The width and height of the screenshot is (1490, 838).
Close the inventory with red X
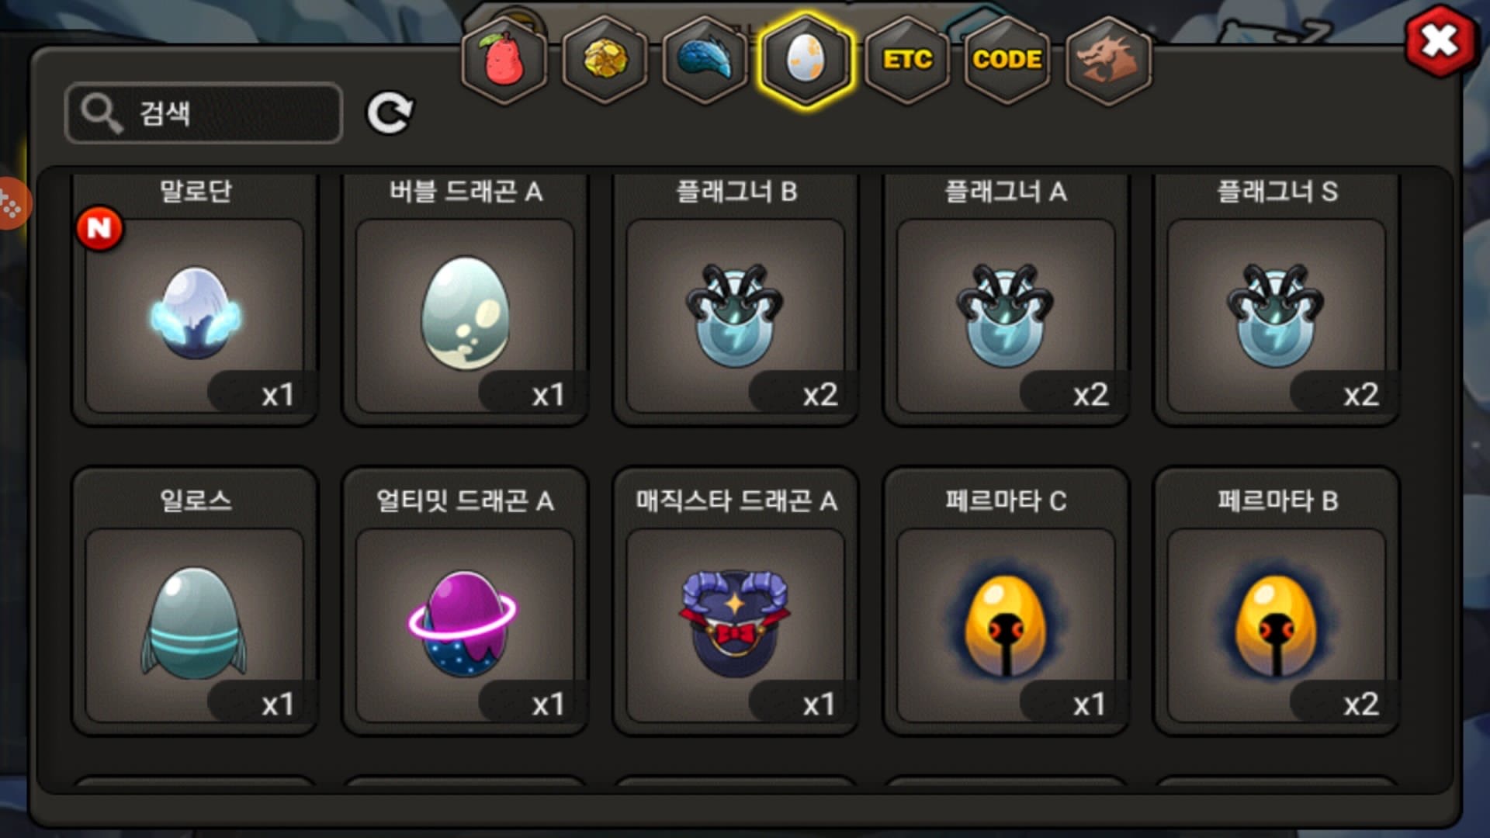pos(1440,41)
